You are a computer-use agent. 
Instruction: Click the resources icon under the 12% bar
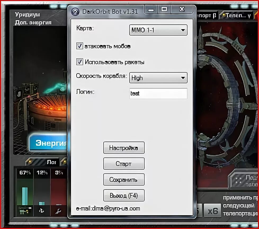pyautogui.click(x=42, y=211)
